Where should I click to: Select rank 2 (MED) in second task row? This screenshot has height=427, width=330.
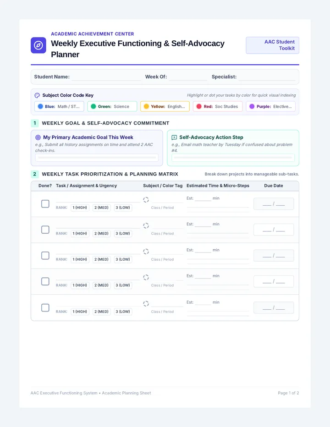tap(101, 233)
